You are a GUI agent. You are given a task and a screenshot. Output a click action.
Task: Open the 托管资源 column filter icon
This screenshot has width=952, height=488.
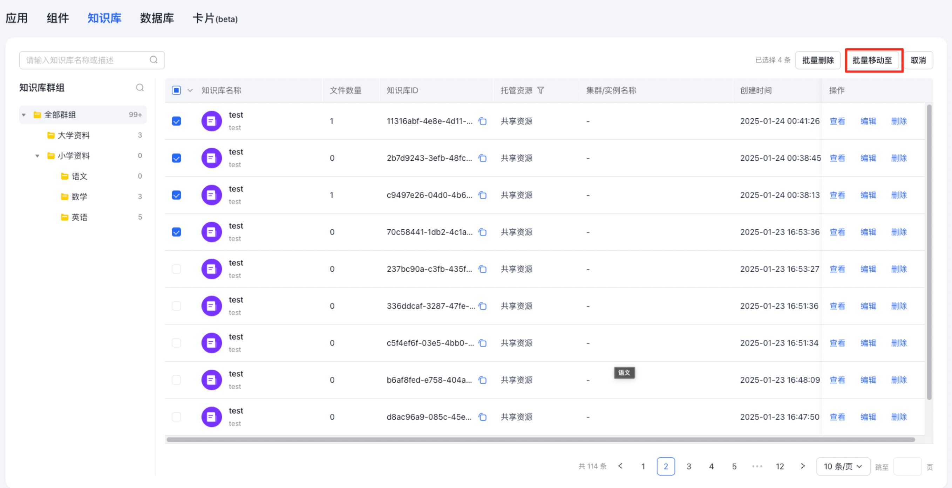pyautogui.click(x=540, y=90)
